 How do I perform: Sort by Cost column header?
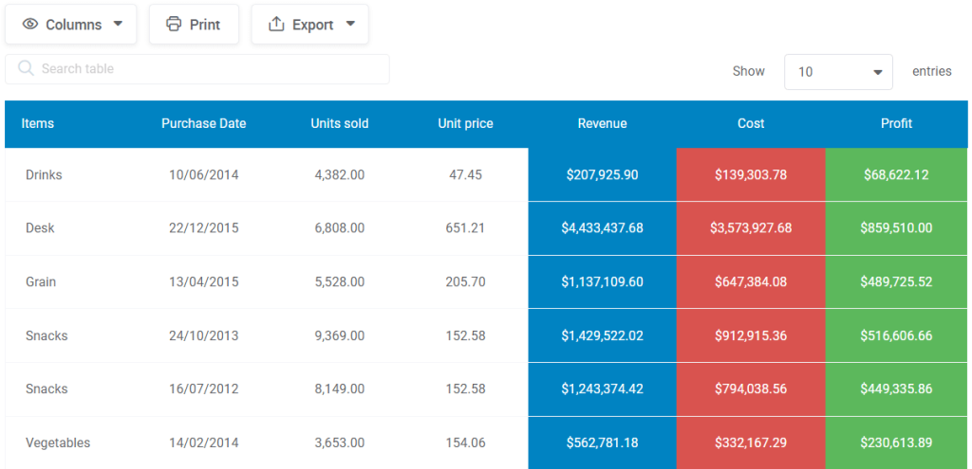pos(751,124)
